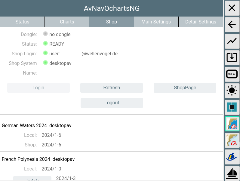Viewport: 240px width, 181px height.
Task: Click the X cancel icon in sidebar
Action: [232, 8]
